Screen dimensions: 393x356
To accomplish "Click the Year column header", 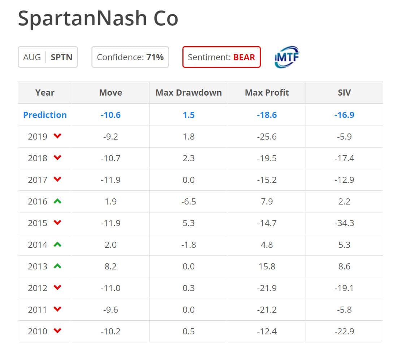I will pyautogui.click(x=45, y=93).
